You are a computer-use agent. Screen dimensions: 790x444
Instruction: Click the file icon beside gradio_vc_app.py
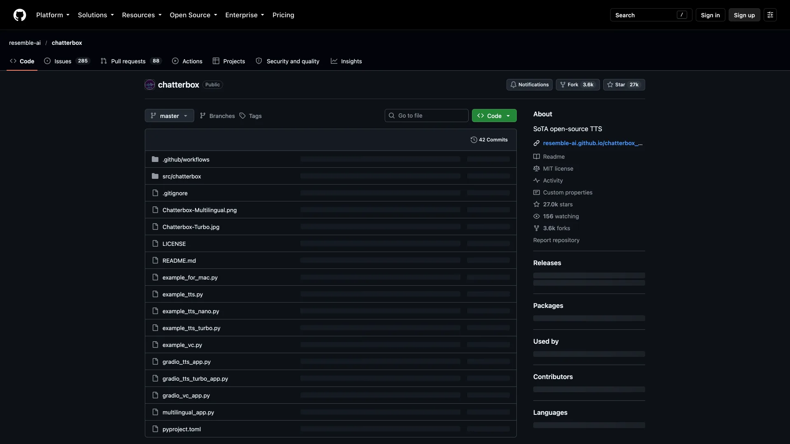tap(155, 395)
